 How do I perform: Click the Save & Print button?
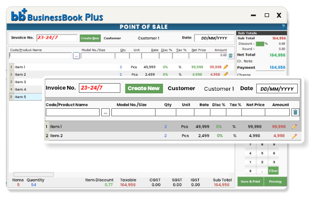250,181
